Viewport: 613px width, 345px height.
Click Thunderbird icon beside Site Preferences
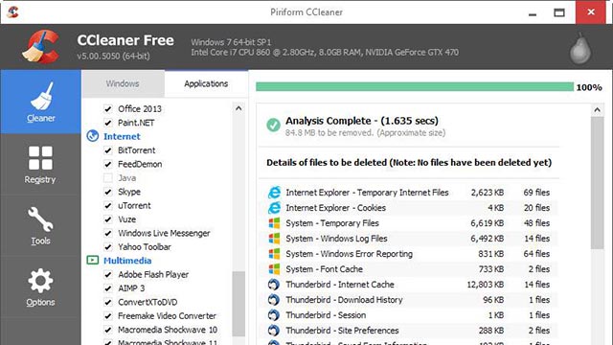(274, 331)
